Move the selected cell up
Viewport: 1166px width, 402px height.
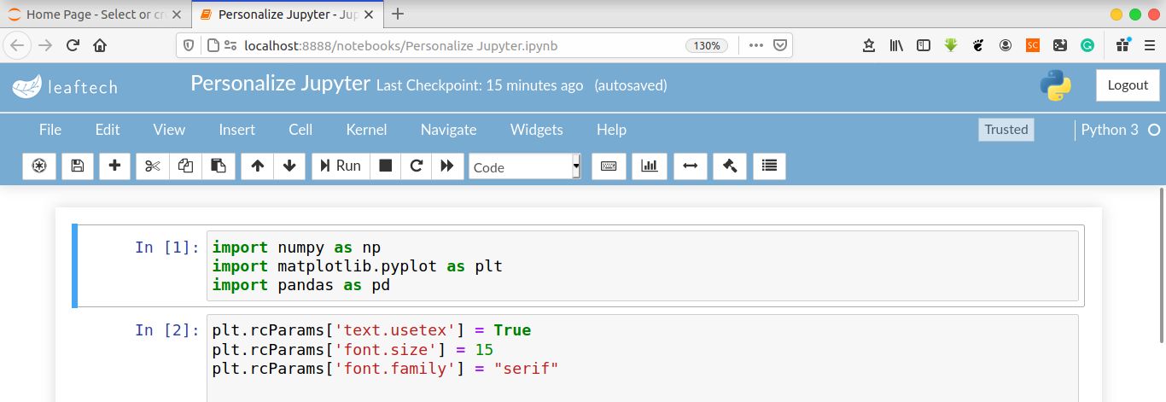click(x=257, y=166)
